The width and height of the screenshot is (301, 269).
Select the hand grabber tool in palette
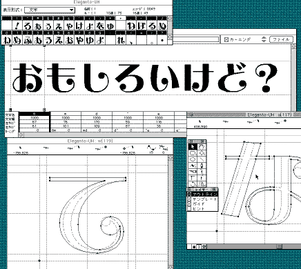202,147
